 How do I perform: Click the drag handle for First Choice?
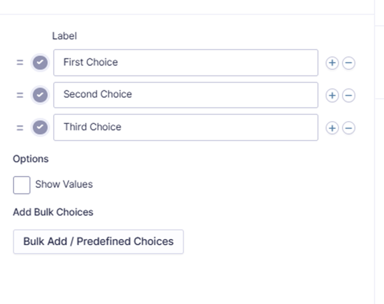click(x=20, y=63)
